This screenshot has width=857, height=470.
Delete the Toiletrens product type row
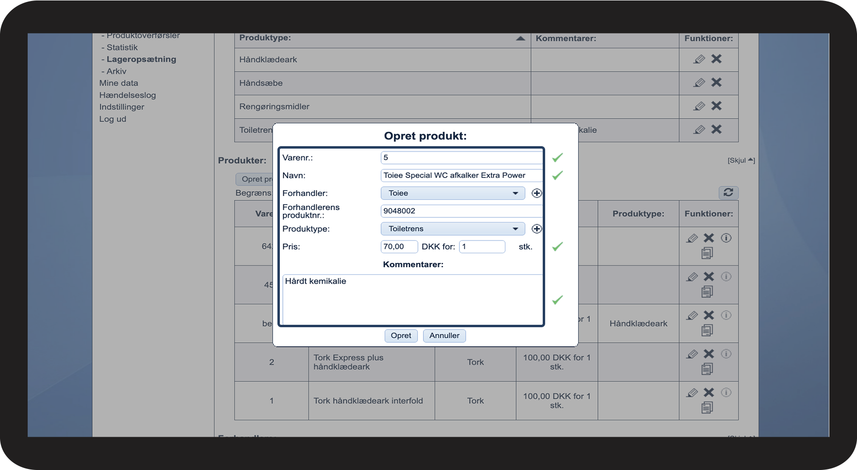(x=716, y=129)
